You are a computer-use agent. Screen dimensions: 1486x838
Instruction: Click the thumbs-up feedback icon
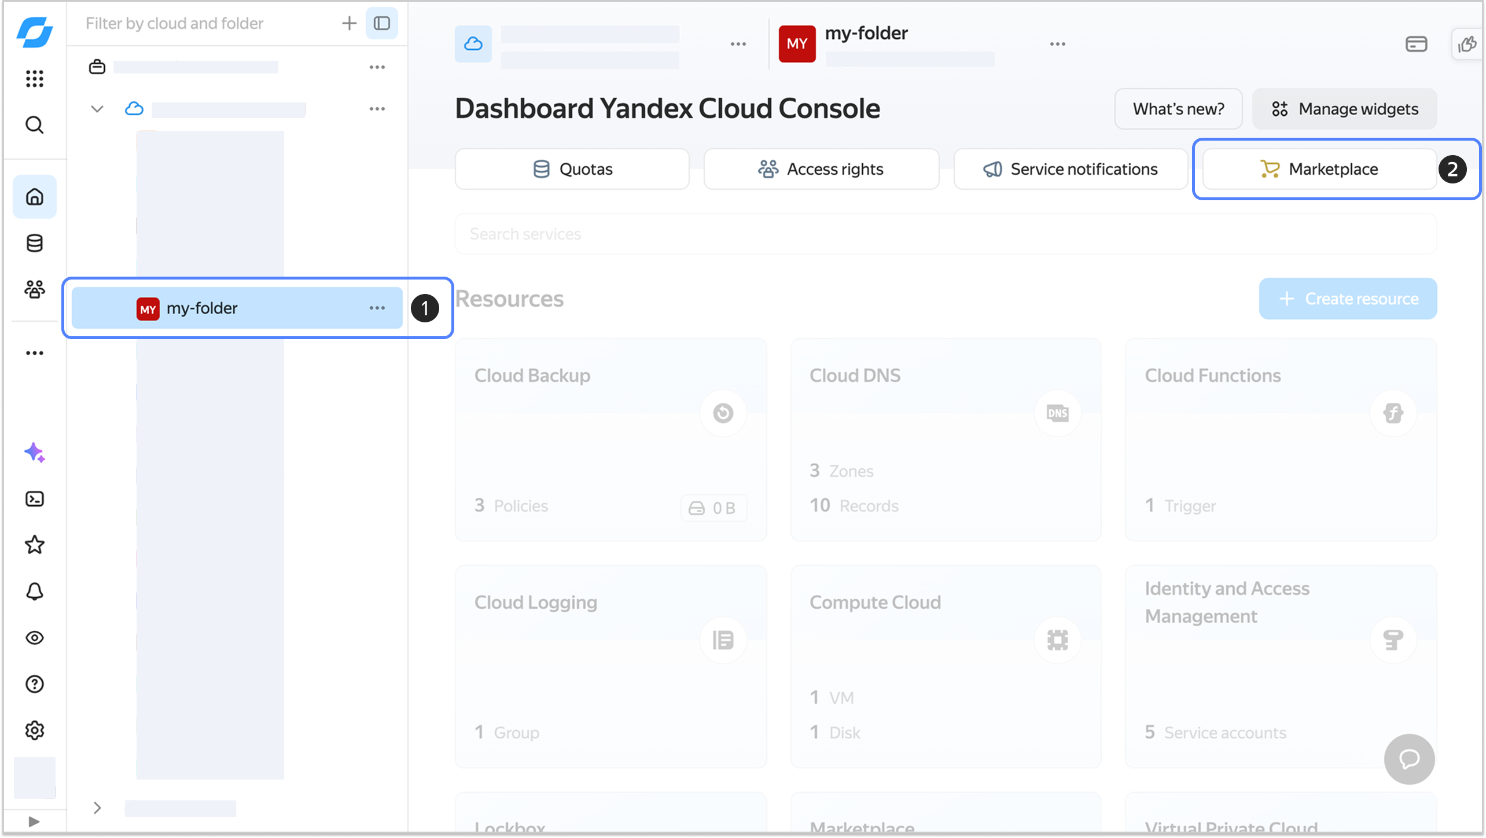click(x=1467, y=44)
